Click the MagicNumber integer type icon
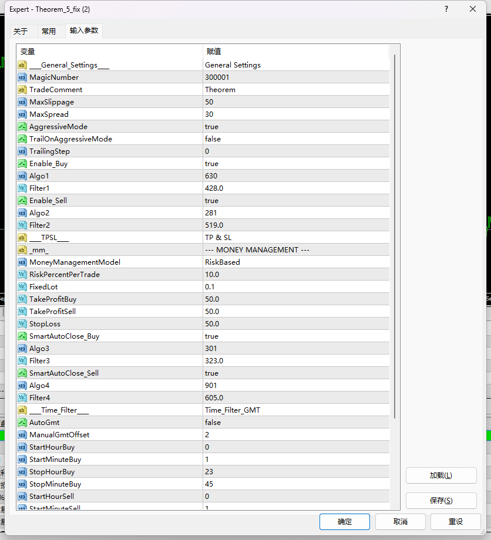Screen dimensions: 491x540 22,77
